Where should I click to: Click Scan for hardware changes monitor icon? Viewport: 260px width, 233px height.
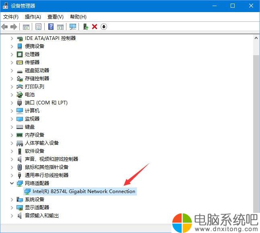pos(73,27)
